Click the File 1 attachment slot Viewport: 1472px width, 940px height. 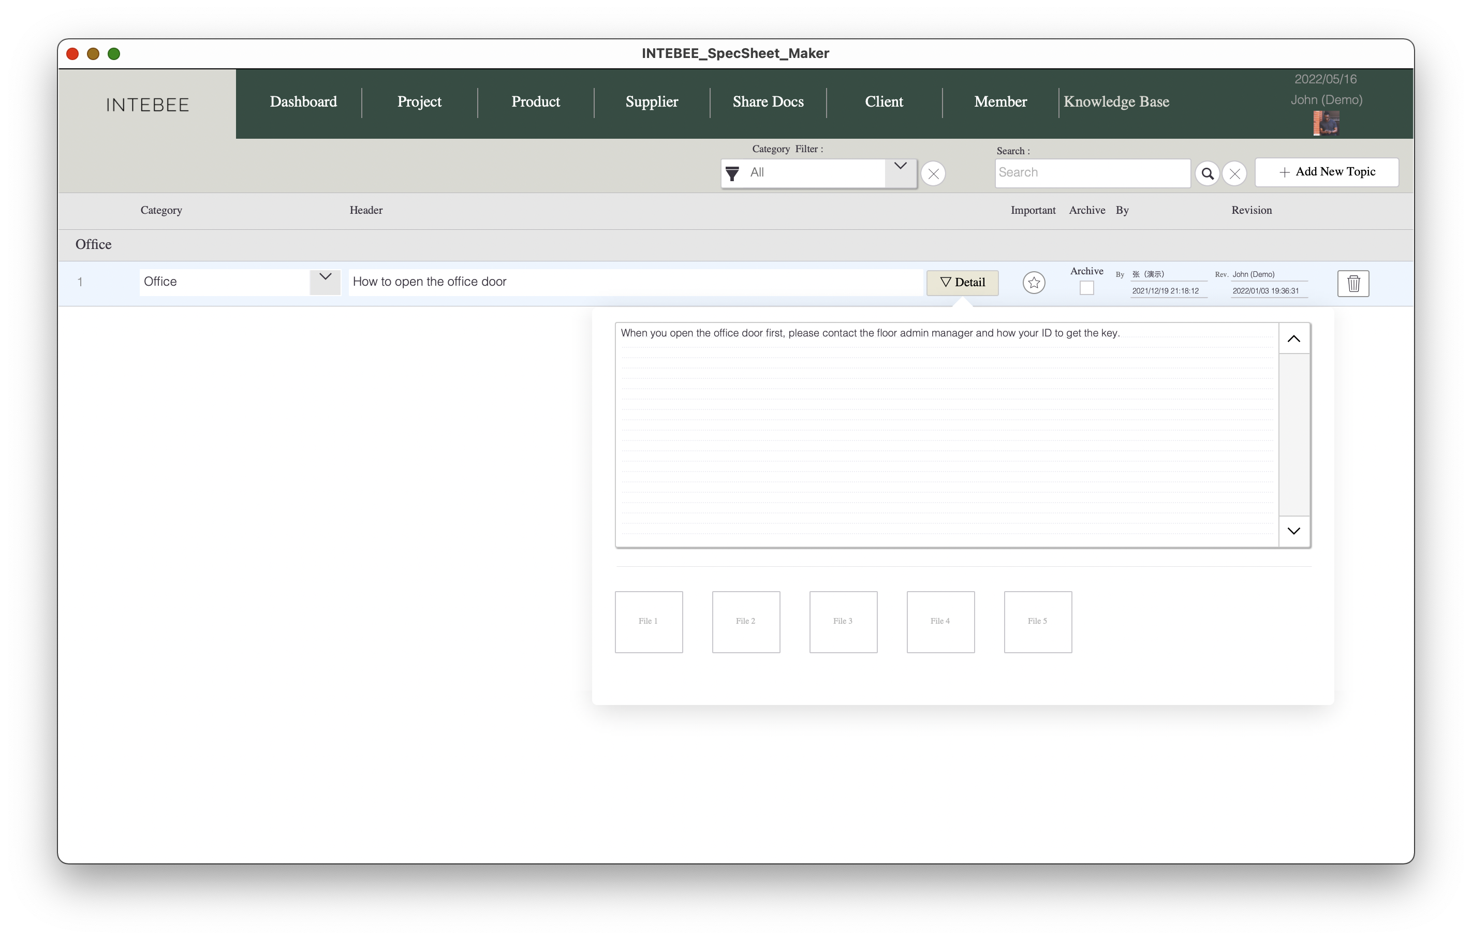649,622
